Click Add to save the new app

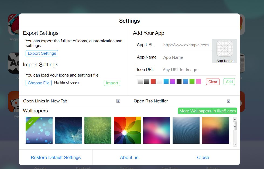tap(229, 82)
